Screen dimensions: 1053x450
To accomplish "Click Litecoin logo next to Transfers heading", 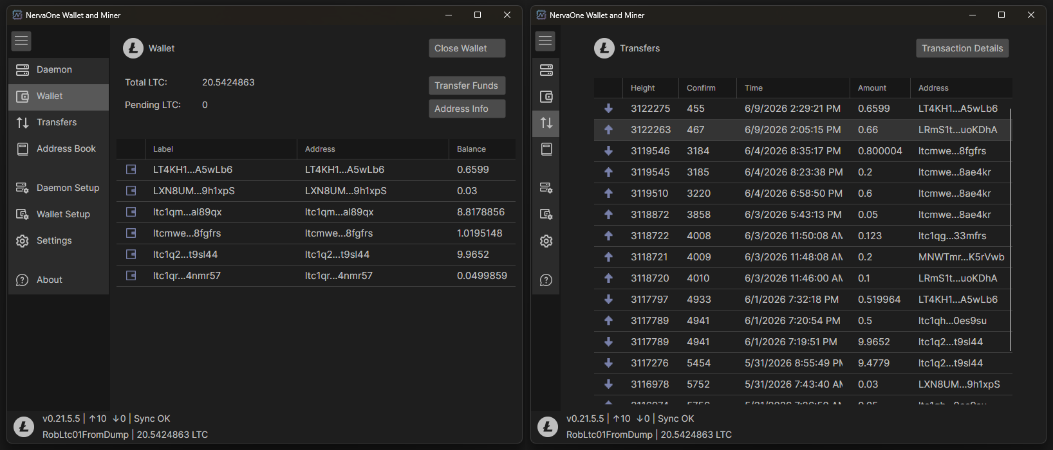I will (x=604, y=48).
